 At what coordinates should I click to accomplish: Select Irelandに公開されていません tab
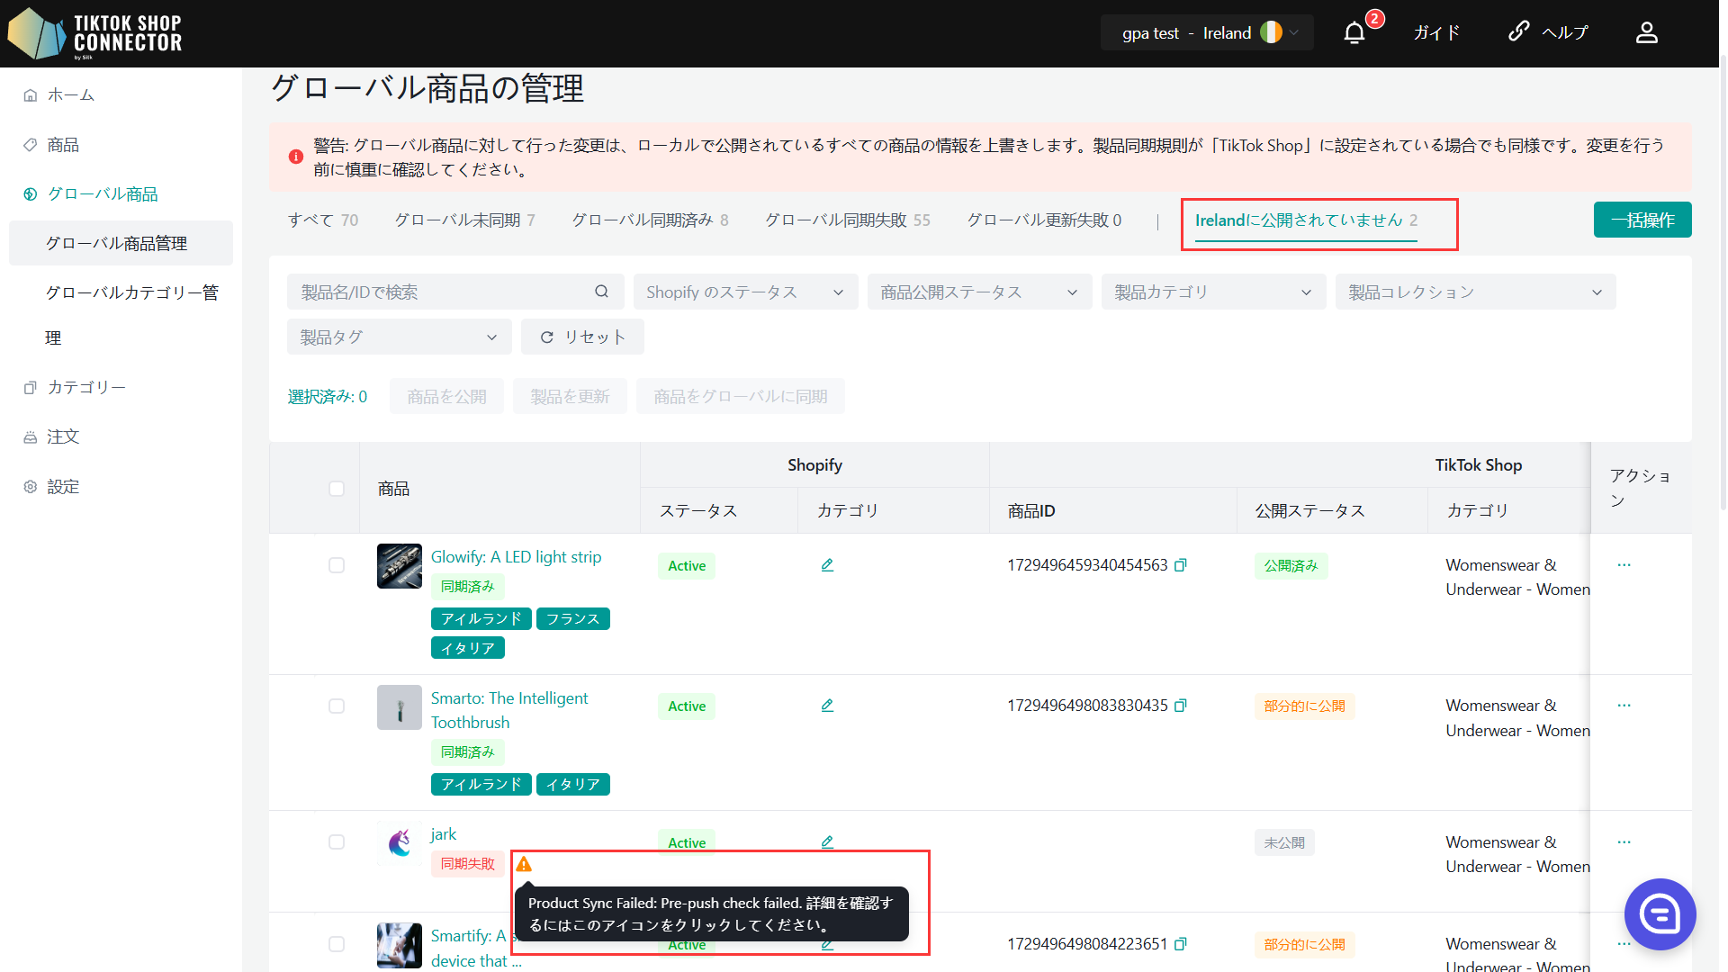point(1306,220)
